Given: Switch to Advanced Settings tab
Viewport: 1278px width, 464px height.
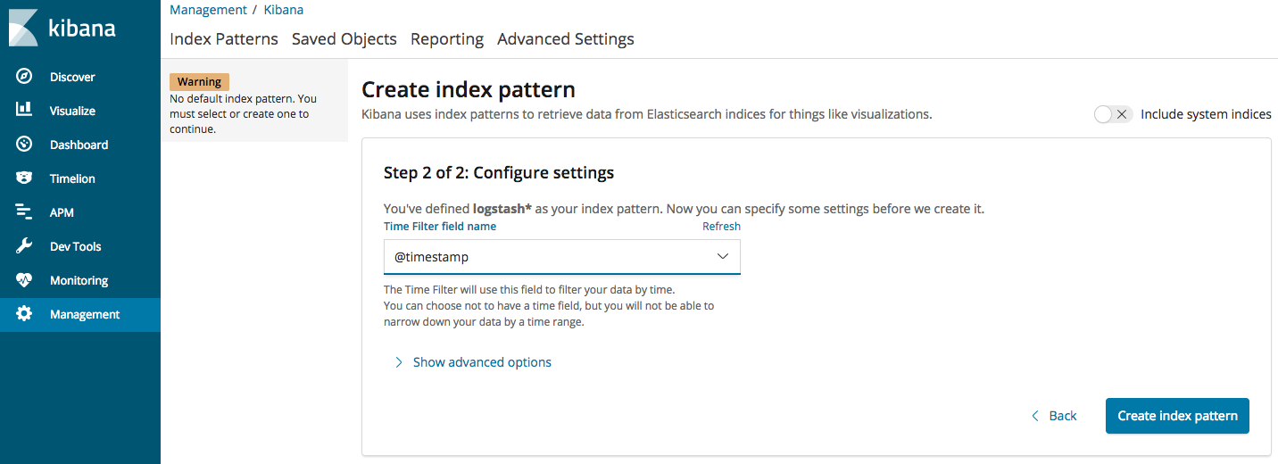Looking at the screenshot, I should [566, 39].
